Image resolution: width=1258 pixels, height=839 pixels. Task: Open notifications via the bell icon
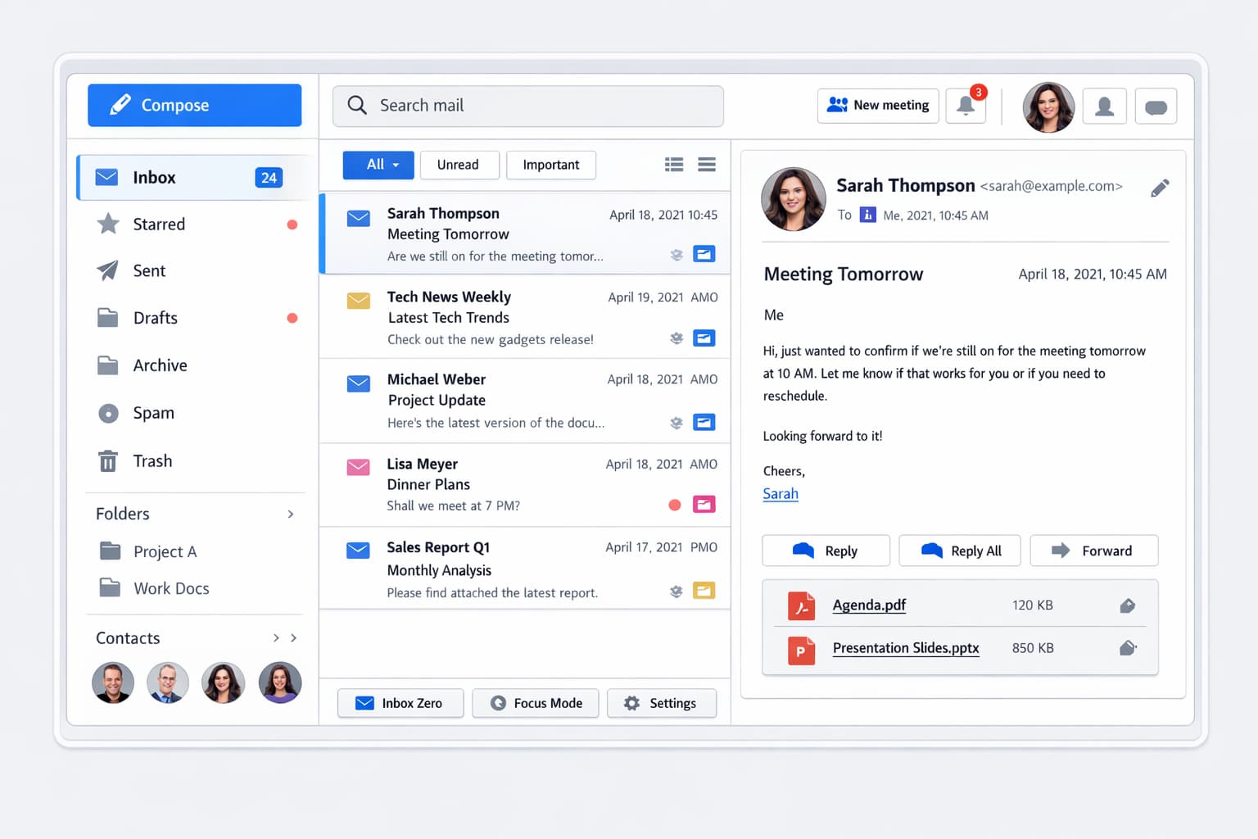pos(966,105)
